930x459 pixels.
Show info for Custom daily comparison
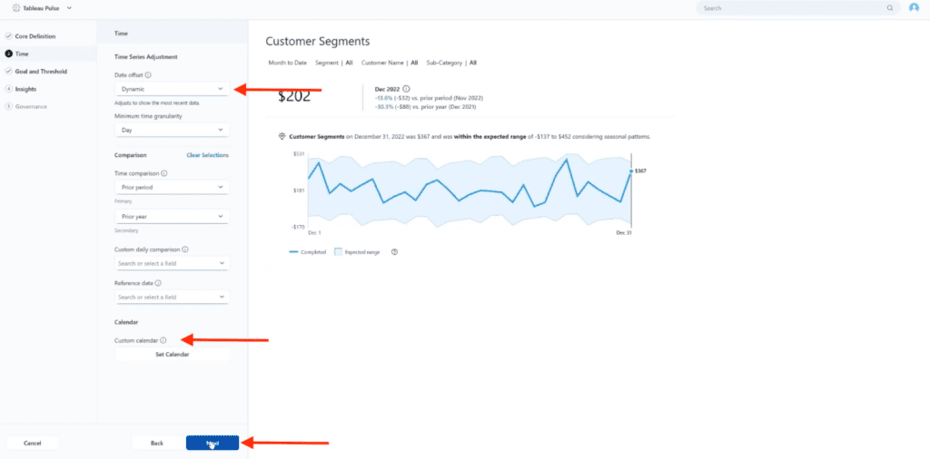(x=185, y=250)
